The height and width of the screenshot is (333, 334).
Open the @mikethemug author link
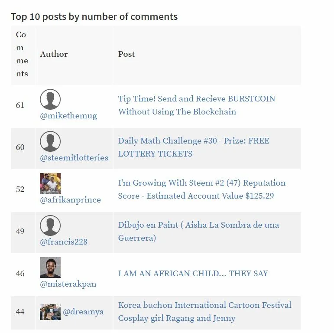[68, 116]
